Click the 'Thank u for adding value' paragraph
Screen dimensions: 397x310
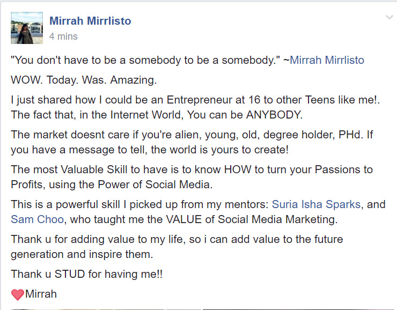click(x=177, y=247)
